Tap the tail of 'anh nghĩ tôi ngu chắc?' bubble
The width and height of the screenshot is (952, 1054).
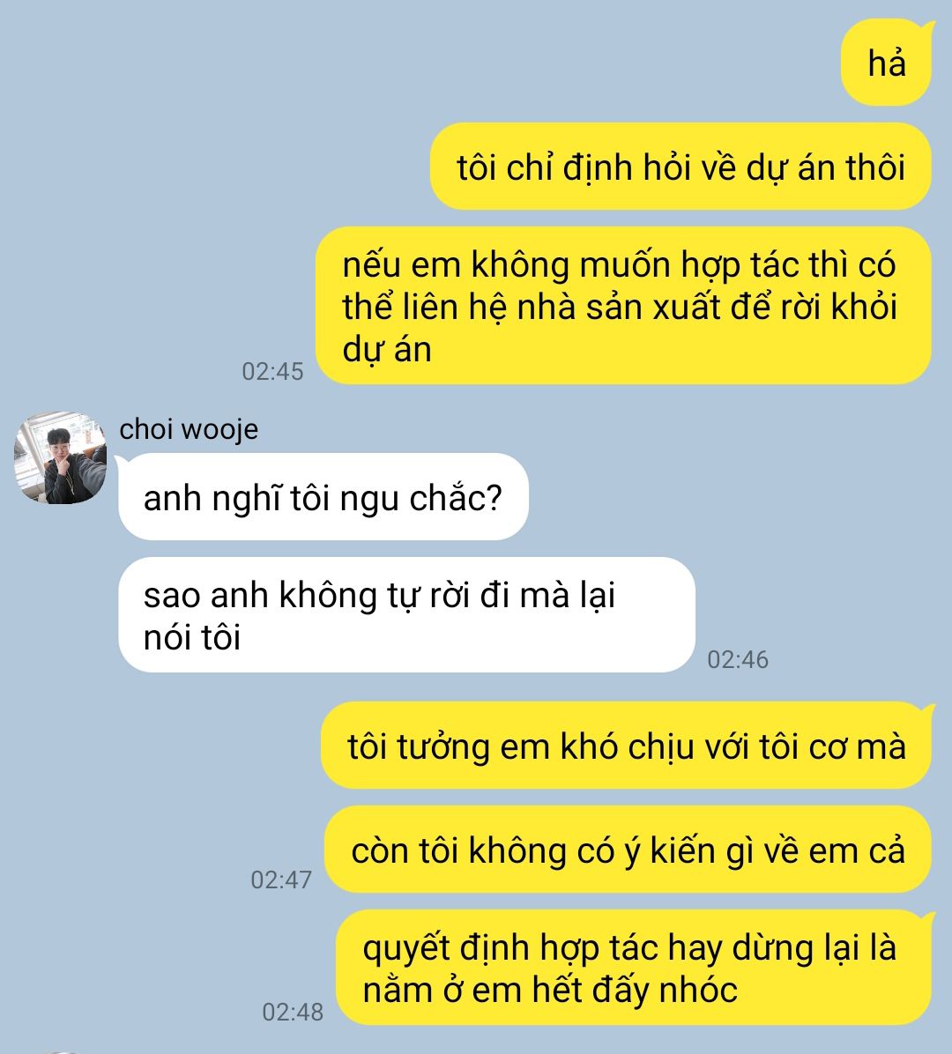coord(122,460)
